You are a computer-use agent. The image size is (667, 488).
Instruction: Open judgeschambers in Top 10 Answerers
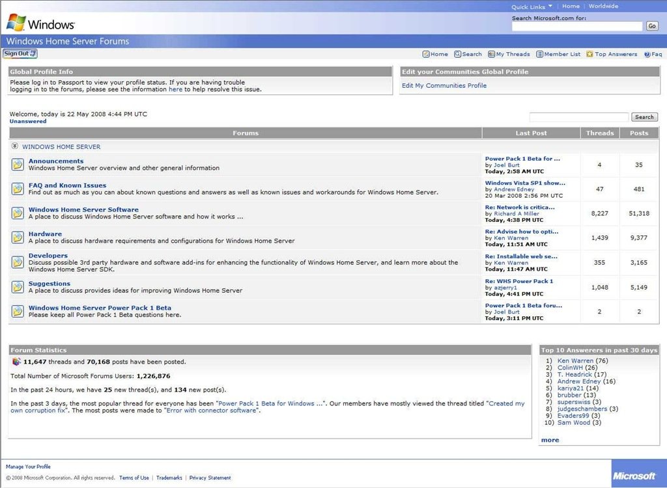pos(582,409)
